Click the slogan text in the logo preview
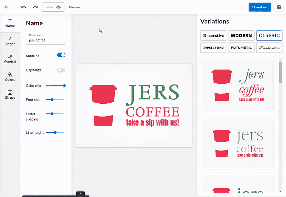This screenshot has height=197, width=286. [x=153, y=123]
